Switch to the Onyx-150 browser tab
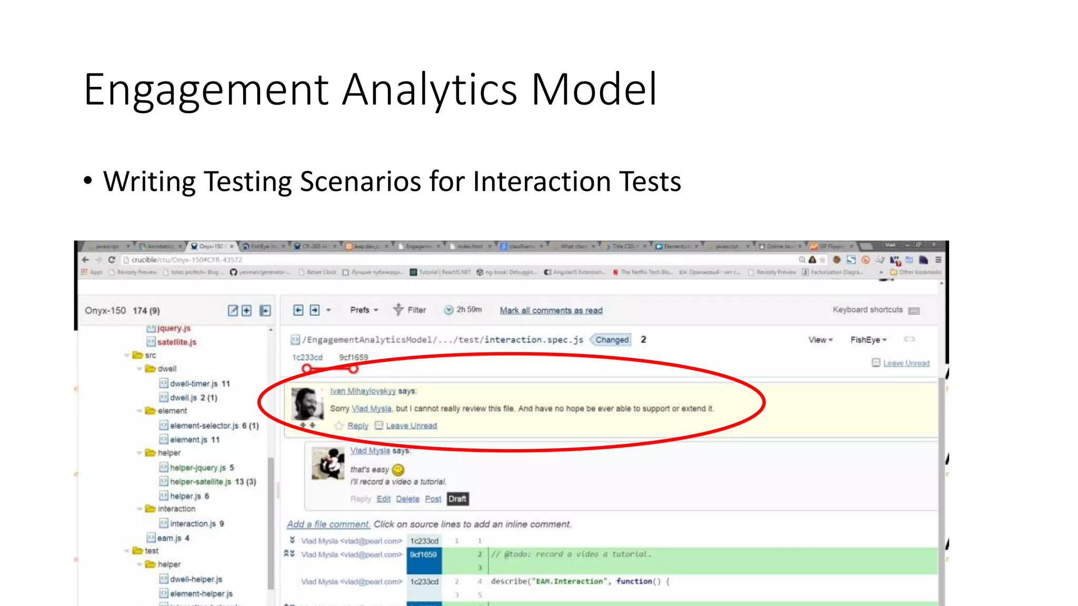The image size is (1078, 606). pyautogui.click(x=211, y=246)
